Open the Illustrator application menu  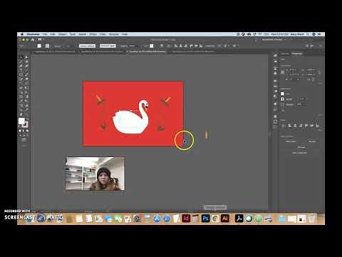click(33, 34)
